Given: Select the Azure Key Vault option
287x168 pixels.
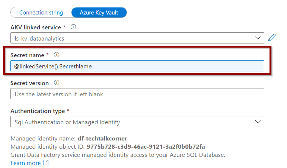Looking at the screenshot, I should [x=99, y=12].
